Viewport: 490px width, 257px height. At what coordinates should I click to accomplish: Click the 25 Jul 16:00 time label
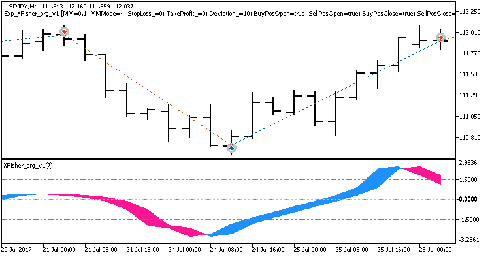pos(394,250)
